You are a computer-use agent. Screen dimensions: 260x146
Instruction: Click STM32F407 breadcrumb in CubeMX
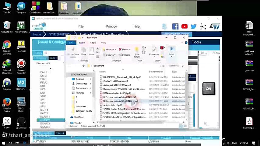(59, 34)
